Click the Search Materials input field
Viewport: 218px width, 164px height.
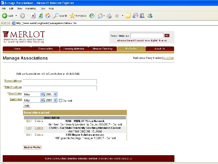point(147,36)
